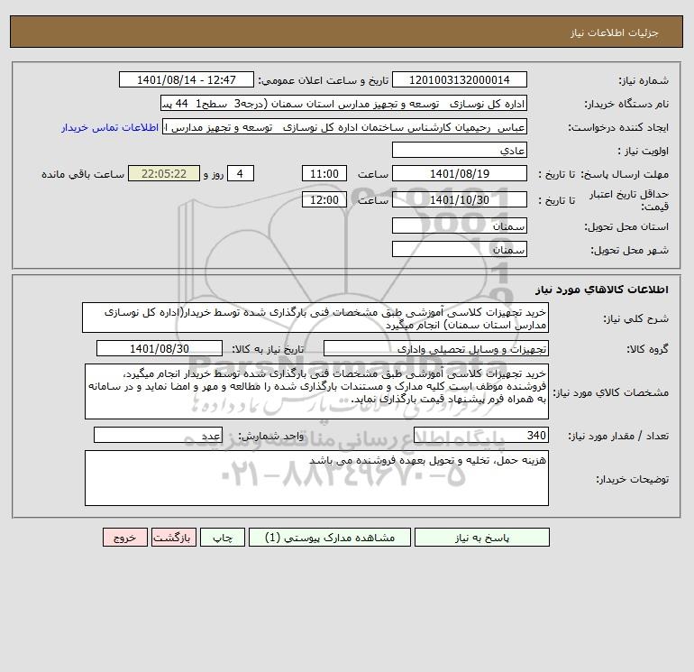694x672 pixels.
Task: Click the announcement date field 1401/08/14 - 12:47
Action: [187, 79]
